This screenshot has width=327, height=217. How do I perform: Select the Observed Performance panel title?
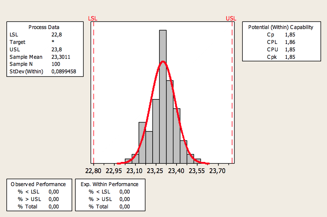[x=38, y=184]
